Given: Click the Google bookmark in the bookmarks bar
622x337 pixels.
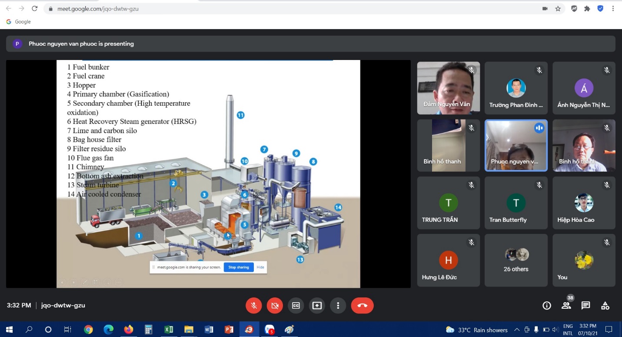Looking at the screenshot, I should (x=19, y=22).
